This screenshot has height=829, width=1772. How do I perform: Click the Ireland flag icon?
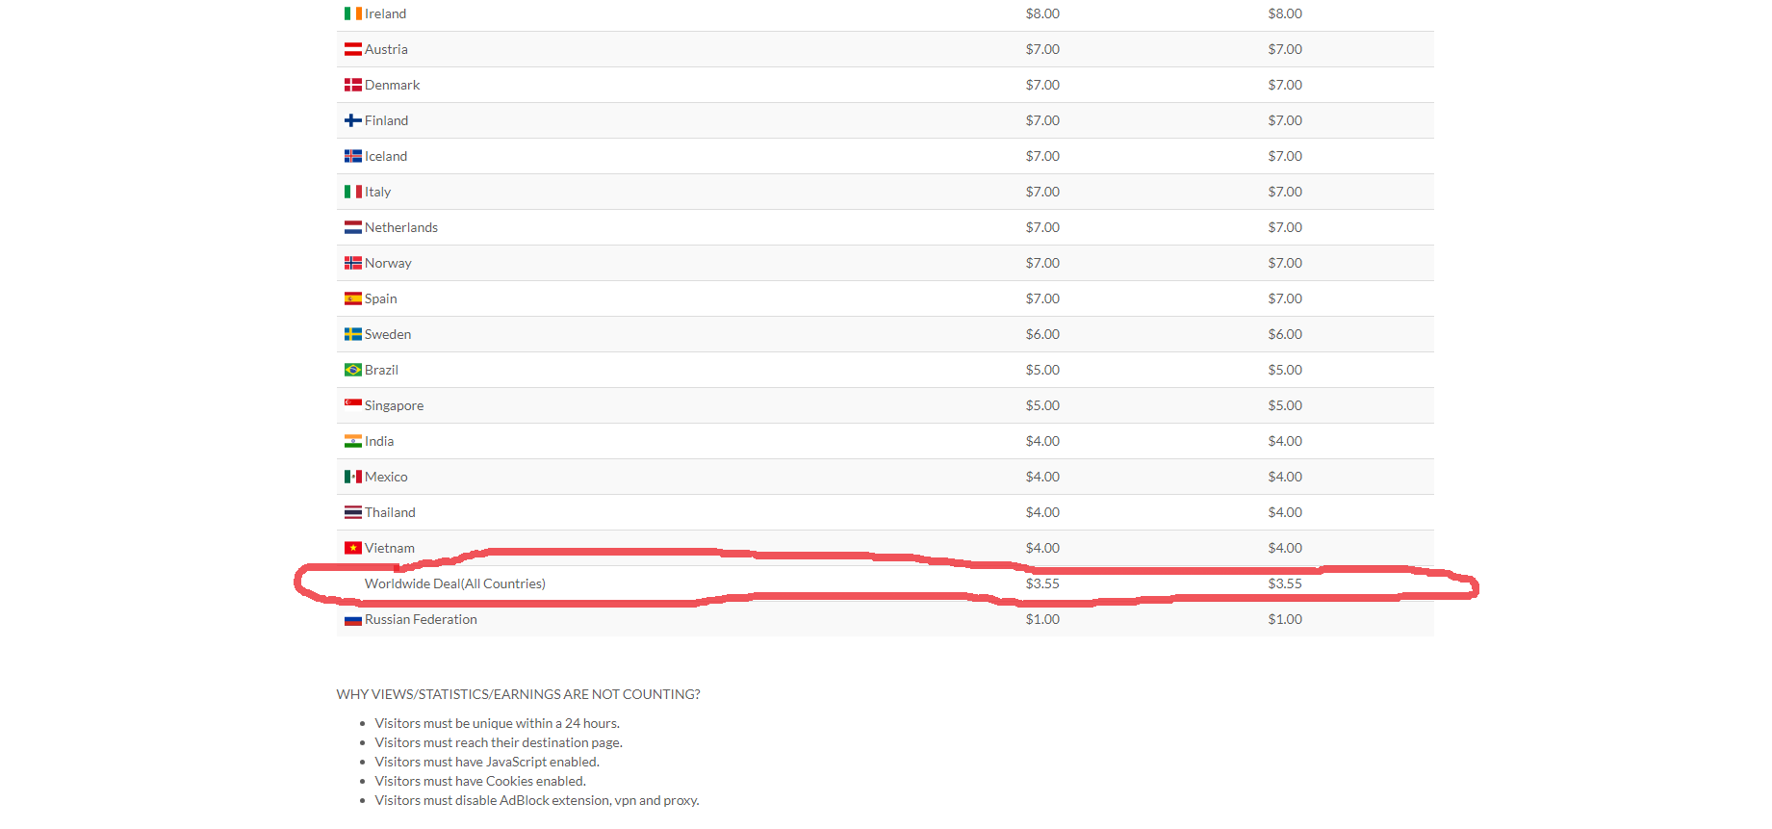[352, 13]
